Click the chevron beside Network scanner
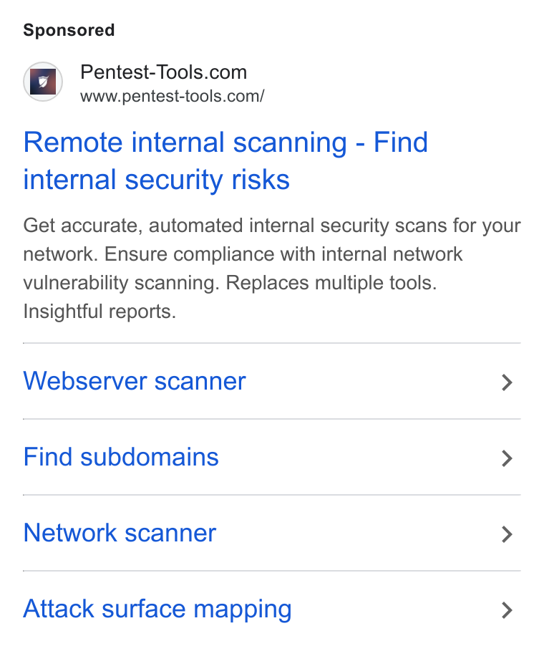 pyautogui.click(x=507, y=534)
